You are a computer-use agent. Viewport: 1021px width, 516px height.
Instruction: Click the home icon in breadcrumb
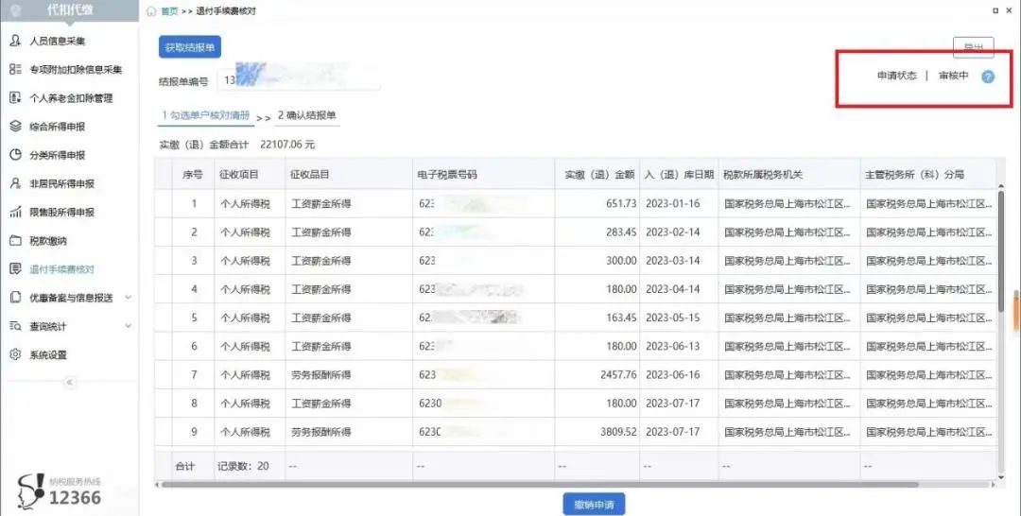[x=151, y=10]
